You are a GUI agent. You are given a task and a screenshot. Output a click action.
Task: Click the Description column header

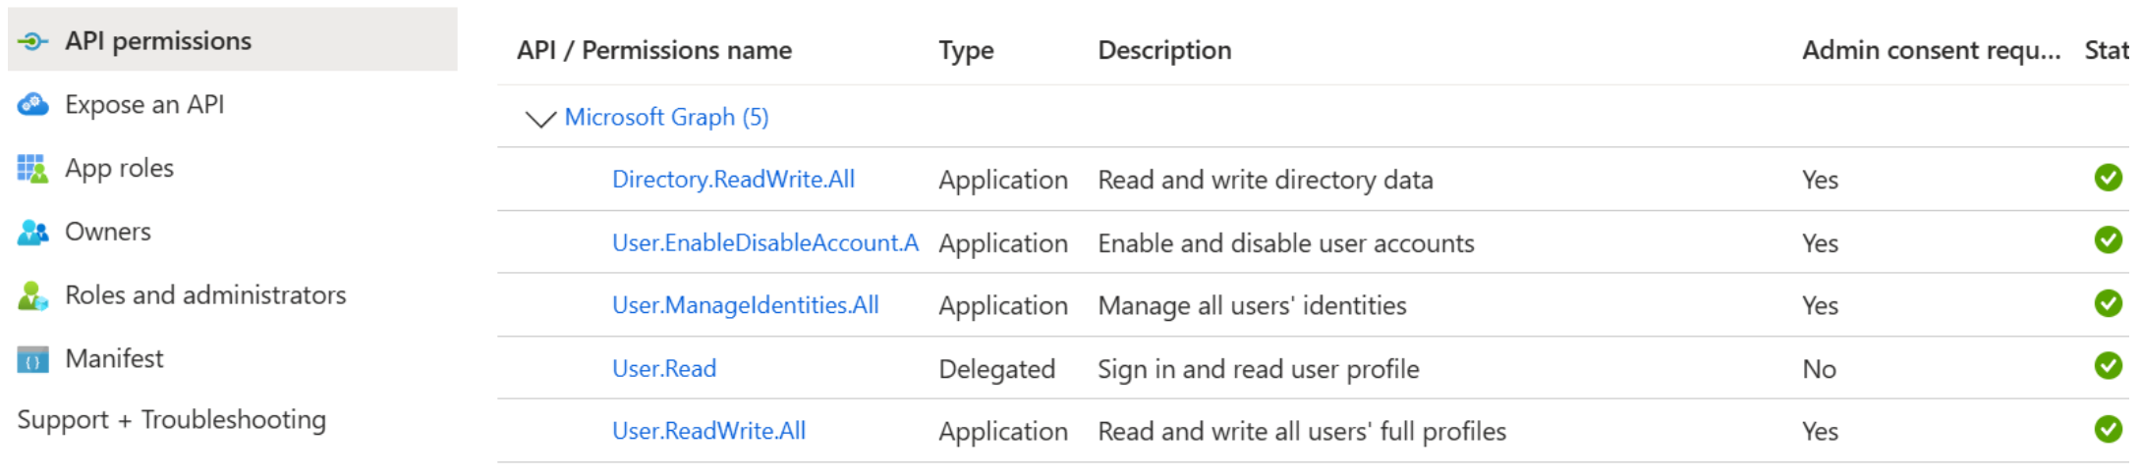1164,50
